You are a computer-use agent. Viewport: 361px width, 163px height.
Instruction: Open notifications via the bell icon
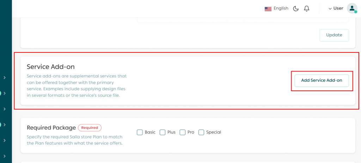click(307, 8)
